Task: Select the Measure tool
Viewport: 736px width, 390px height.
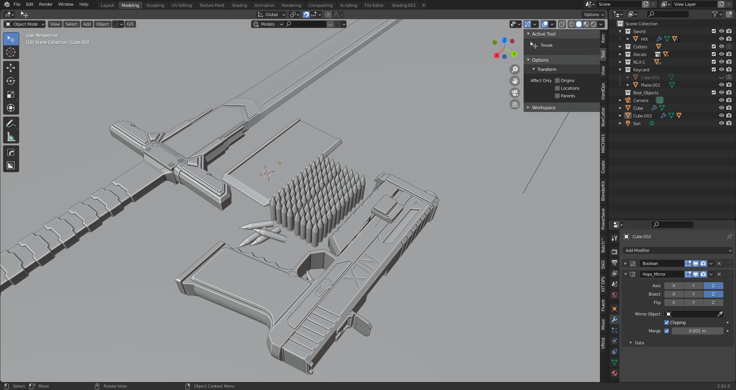Action: [11, 137]
